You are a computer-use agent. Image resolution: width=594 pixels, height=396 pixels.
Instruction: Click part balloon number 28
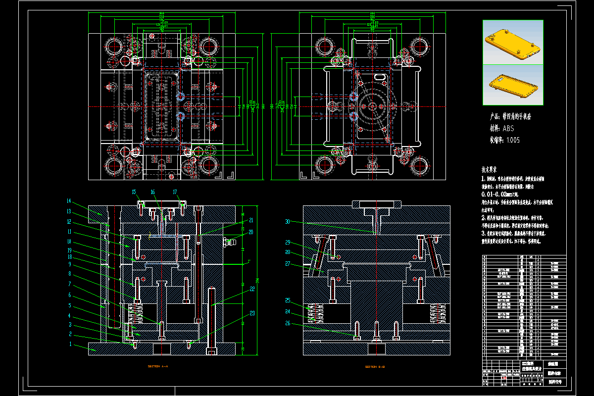click(x=288, y=252)
